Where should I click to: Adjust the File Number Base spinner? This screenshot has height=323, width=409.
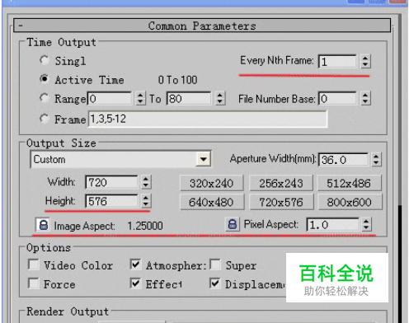(x=365, y=99)
